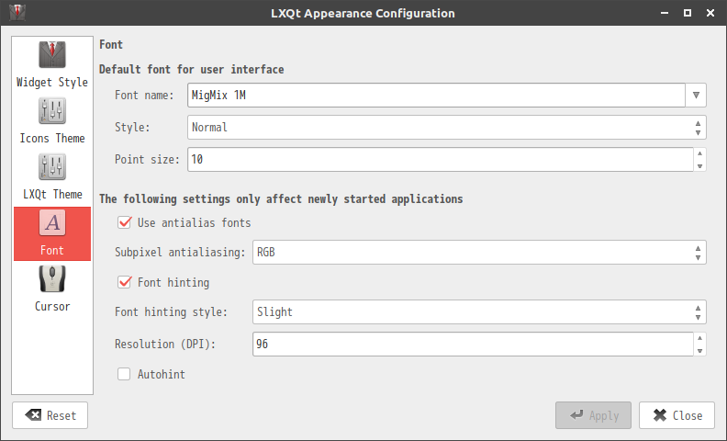Open the LXQt Theme sliders icon
Viewport: 727px width, 441px height.
(x=52, y=167)
